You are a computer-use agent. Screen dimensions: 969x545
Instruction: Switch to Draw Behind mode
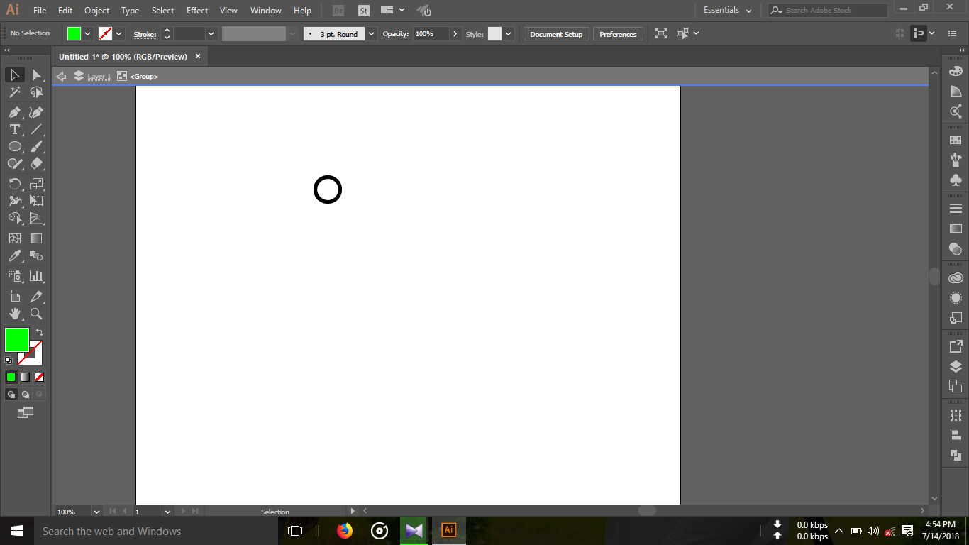(25, 394)
